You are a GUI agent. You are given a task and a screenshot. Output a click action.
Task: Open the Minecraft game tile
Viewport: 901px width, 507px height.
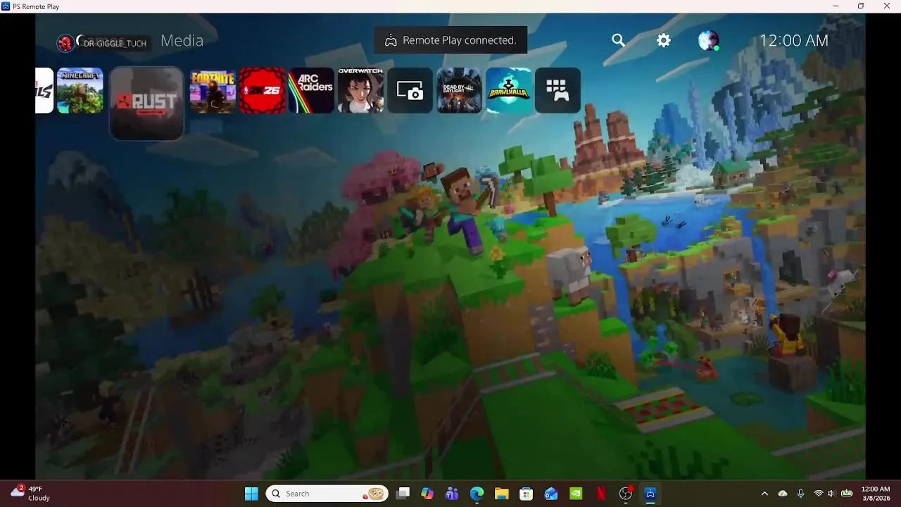pos(80,90)
